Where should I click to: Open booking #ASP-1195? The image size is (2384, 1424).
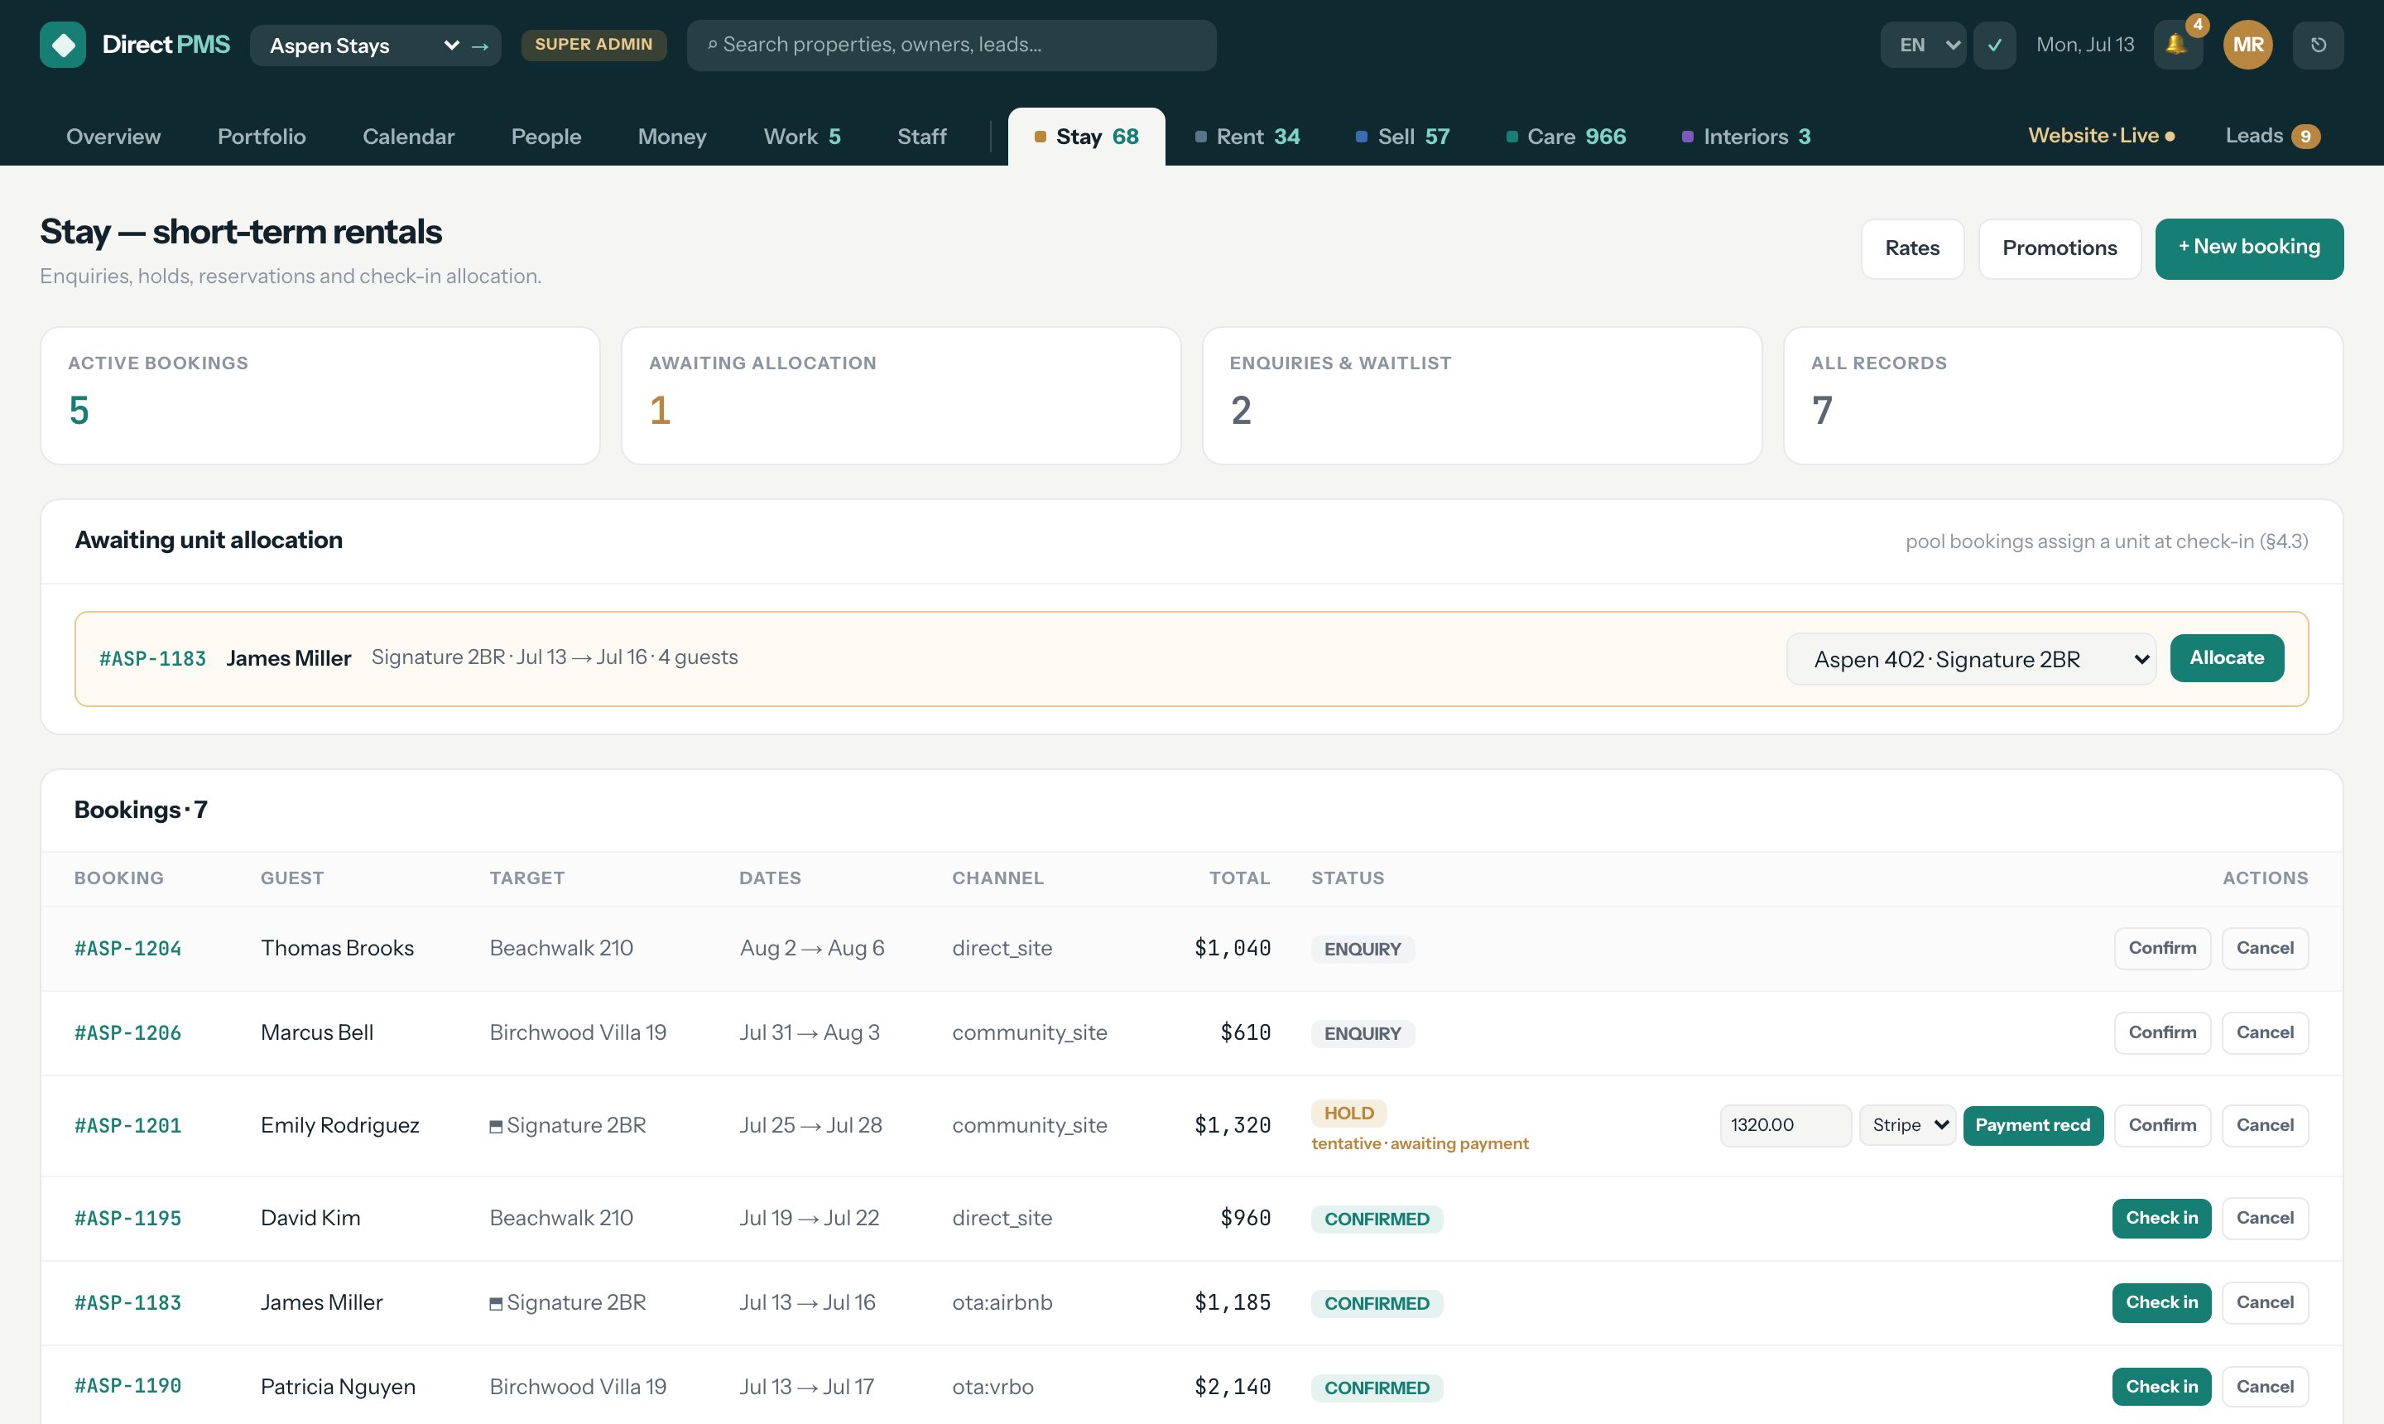click(127, 1218)
